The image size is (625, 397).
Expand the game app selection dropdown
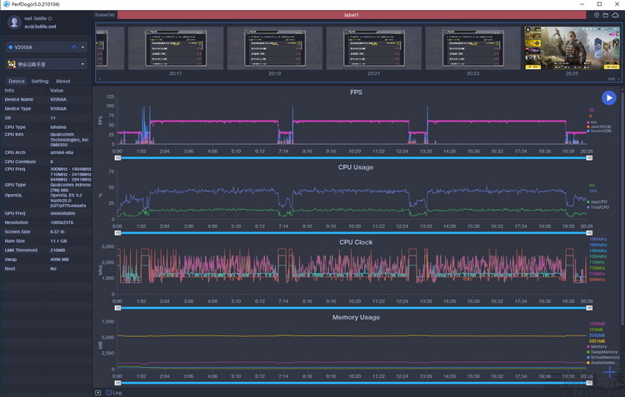pos(82,64)
